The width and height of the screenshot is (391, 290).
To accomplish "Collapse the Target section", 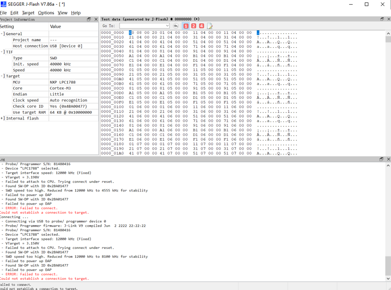I will coord(2,76).
